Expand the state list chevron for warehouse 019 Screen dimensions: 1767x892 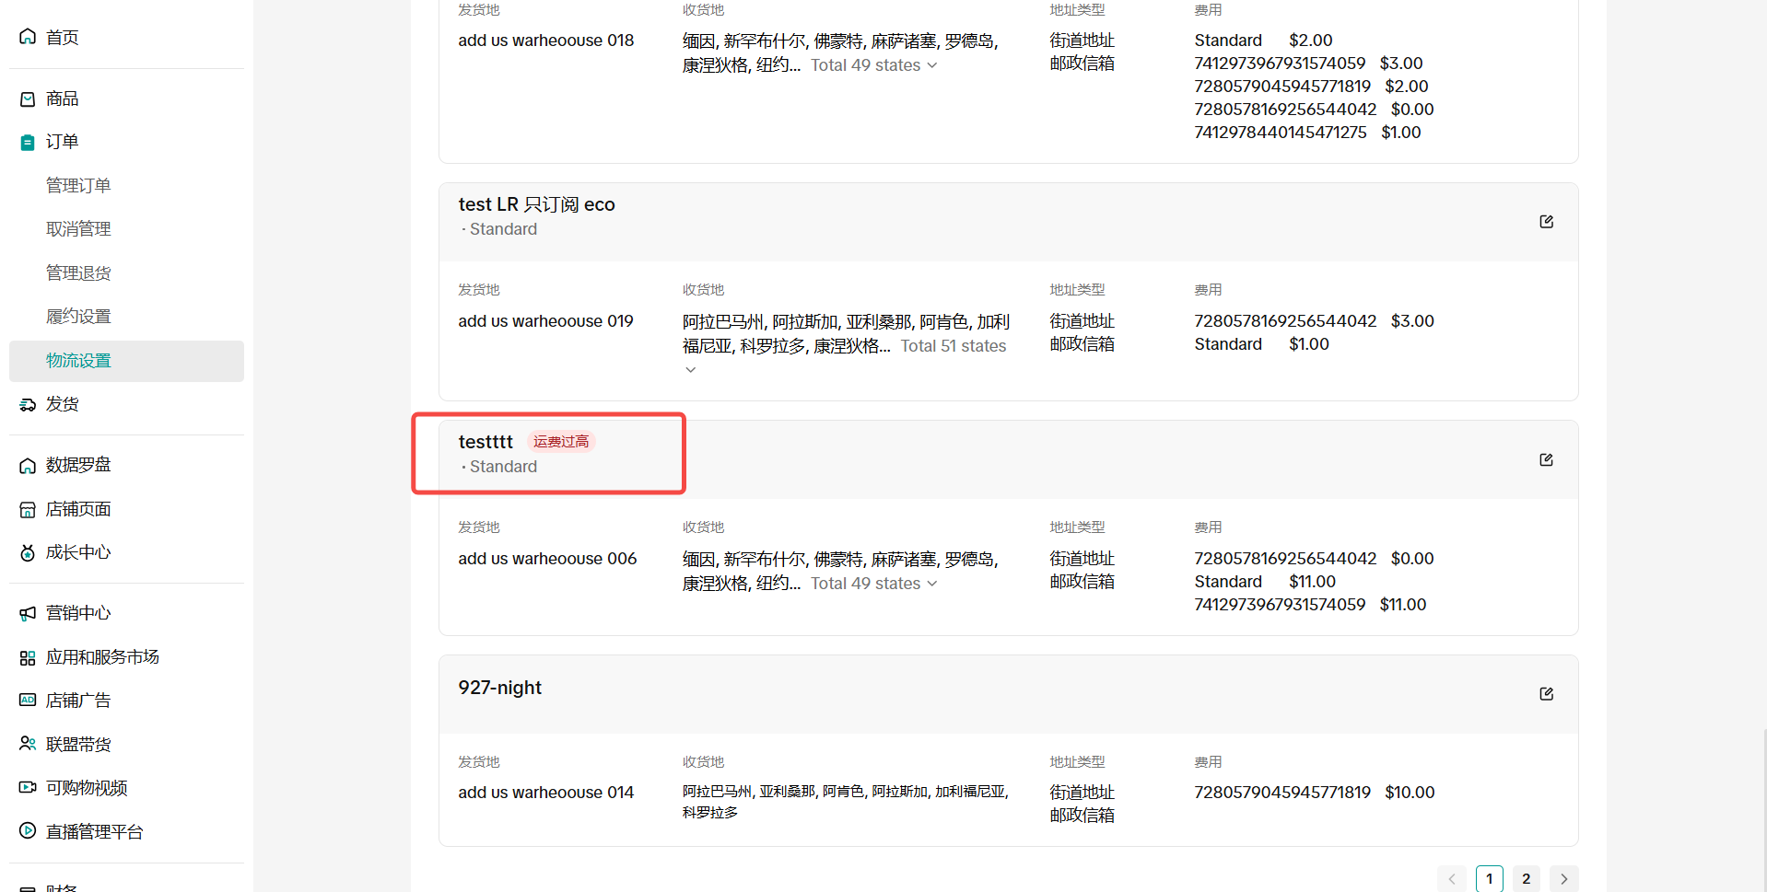point(690,370)
